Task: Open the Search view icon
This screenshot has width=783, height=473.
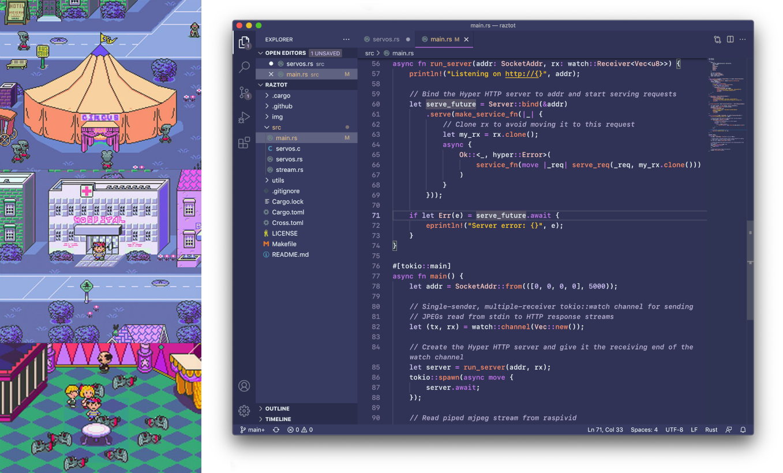Action: point(244,67)
